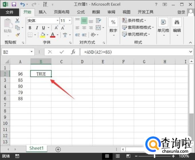Image resolution: width=195 pixels, height=160 pixels.
Task: Align text right
Action: (91, 28)
